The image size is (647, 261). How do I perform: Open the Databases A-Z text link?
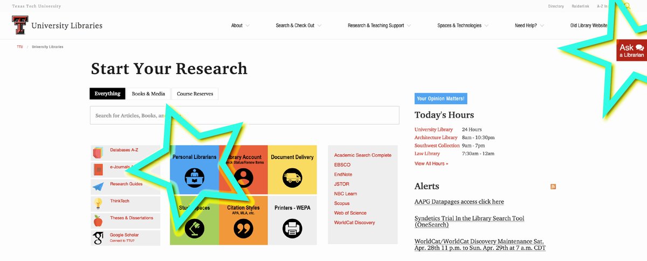coord(124,150)
